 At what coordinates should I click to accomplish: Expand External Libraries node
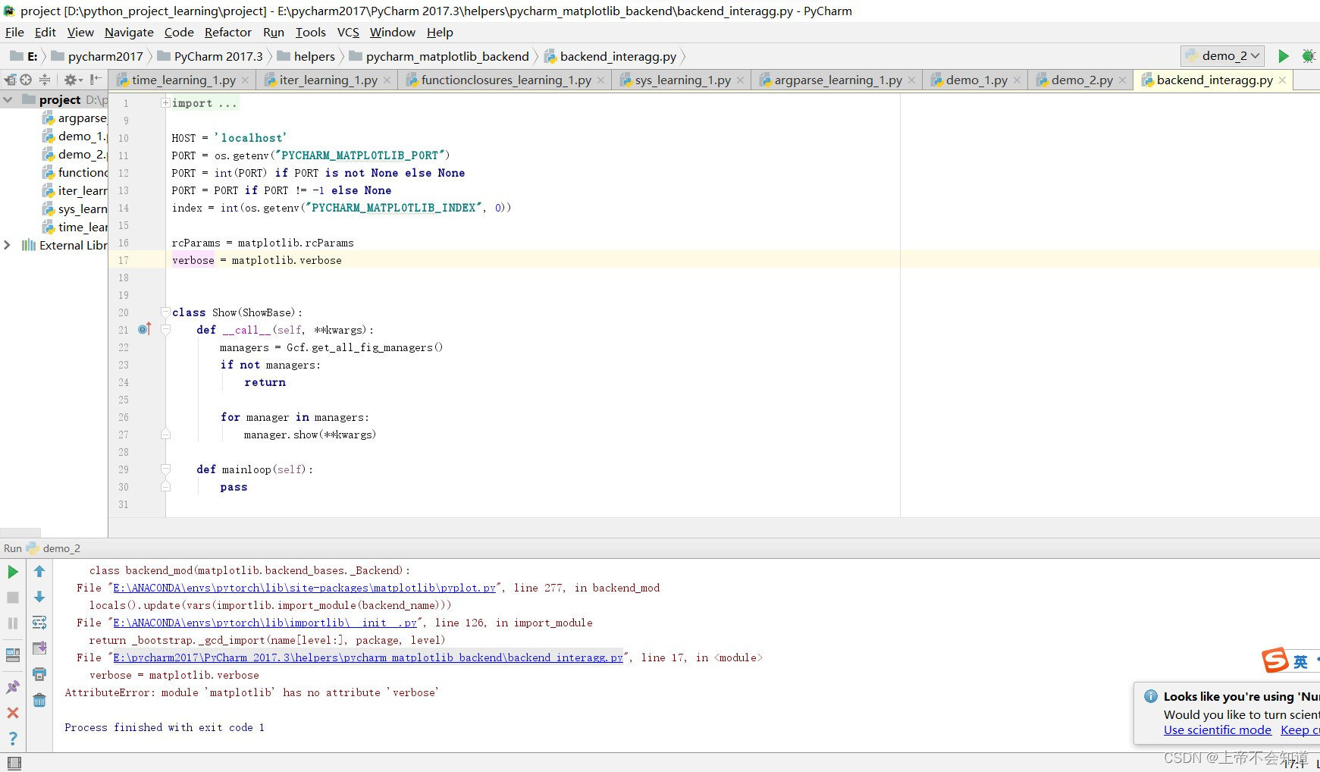tap(8, 245)
